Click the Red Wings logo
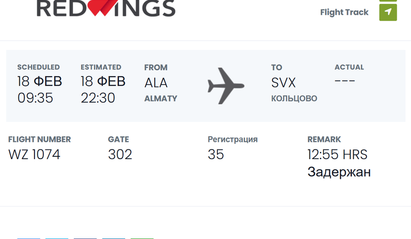The height and width of the screenshot is (239, 411). pyautogui.click(x=106, y=8)
